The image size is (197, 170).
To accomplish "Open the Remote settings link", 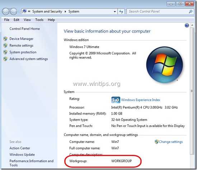I will click(x=22, y=45).
